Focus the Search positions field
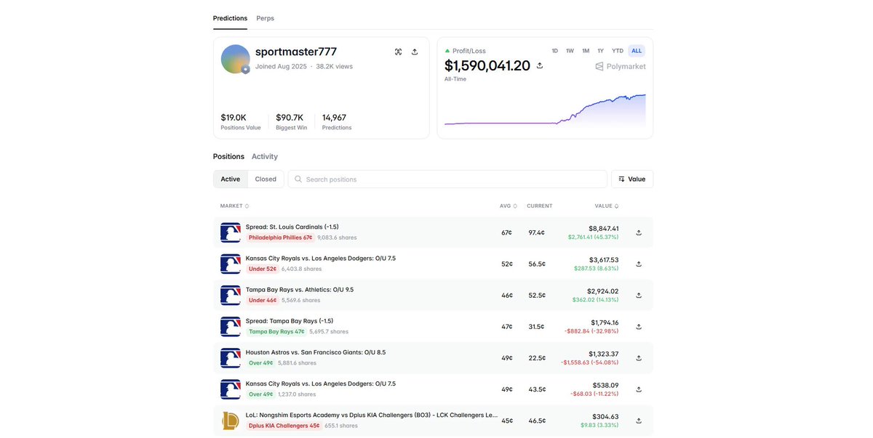Image resolution: width=873 pixels, height=438 pixels. pyautogui.click(x=447, y=179)
